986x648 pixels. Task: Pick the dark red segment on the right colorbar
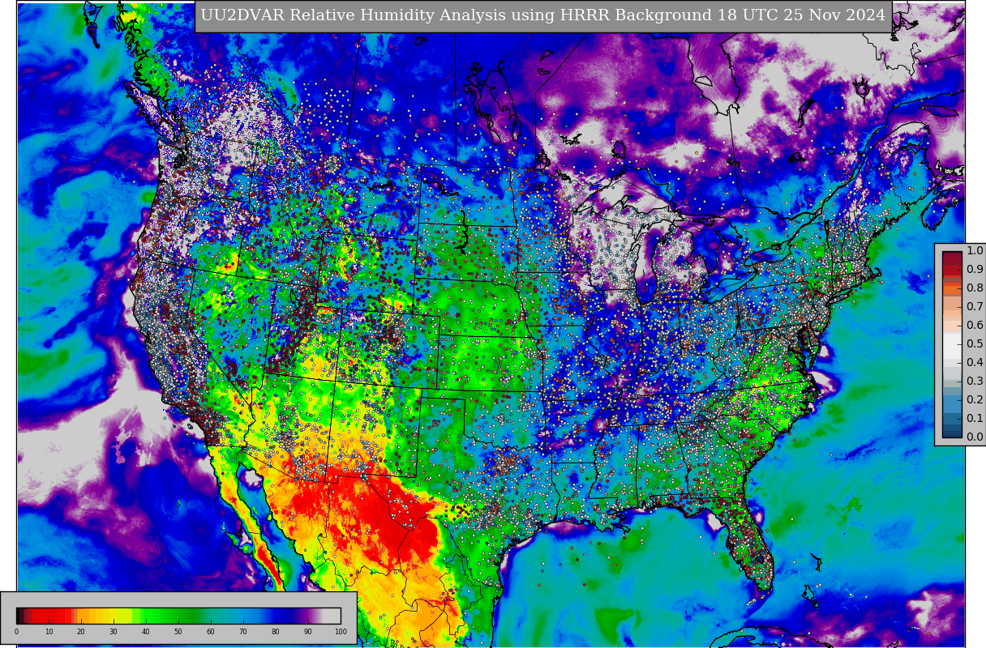tap(952, 261)
